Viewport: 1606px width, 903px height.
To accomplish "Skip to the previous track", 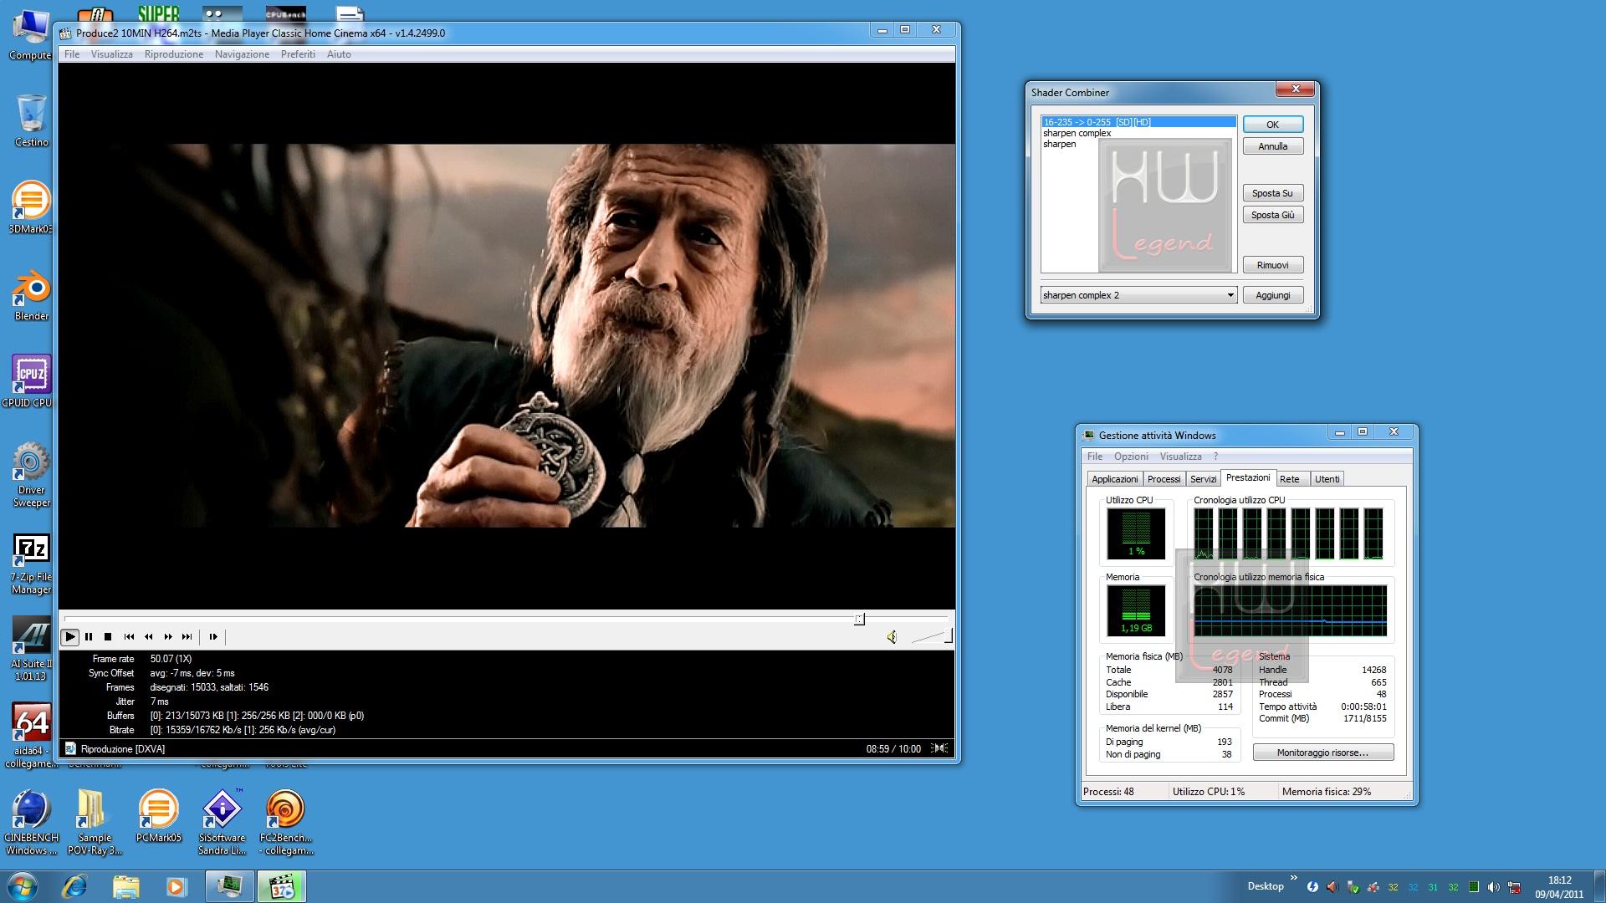I will tap(129, 637).
